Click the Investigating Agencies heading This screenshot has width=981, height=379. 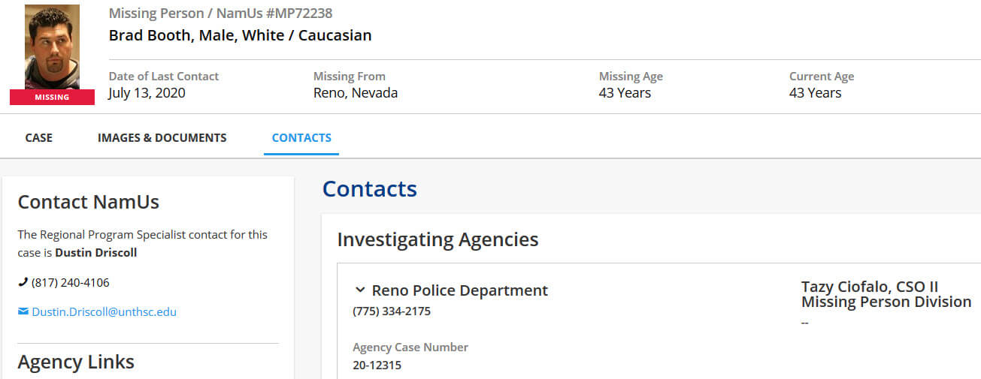(438, 239)
